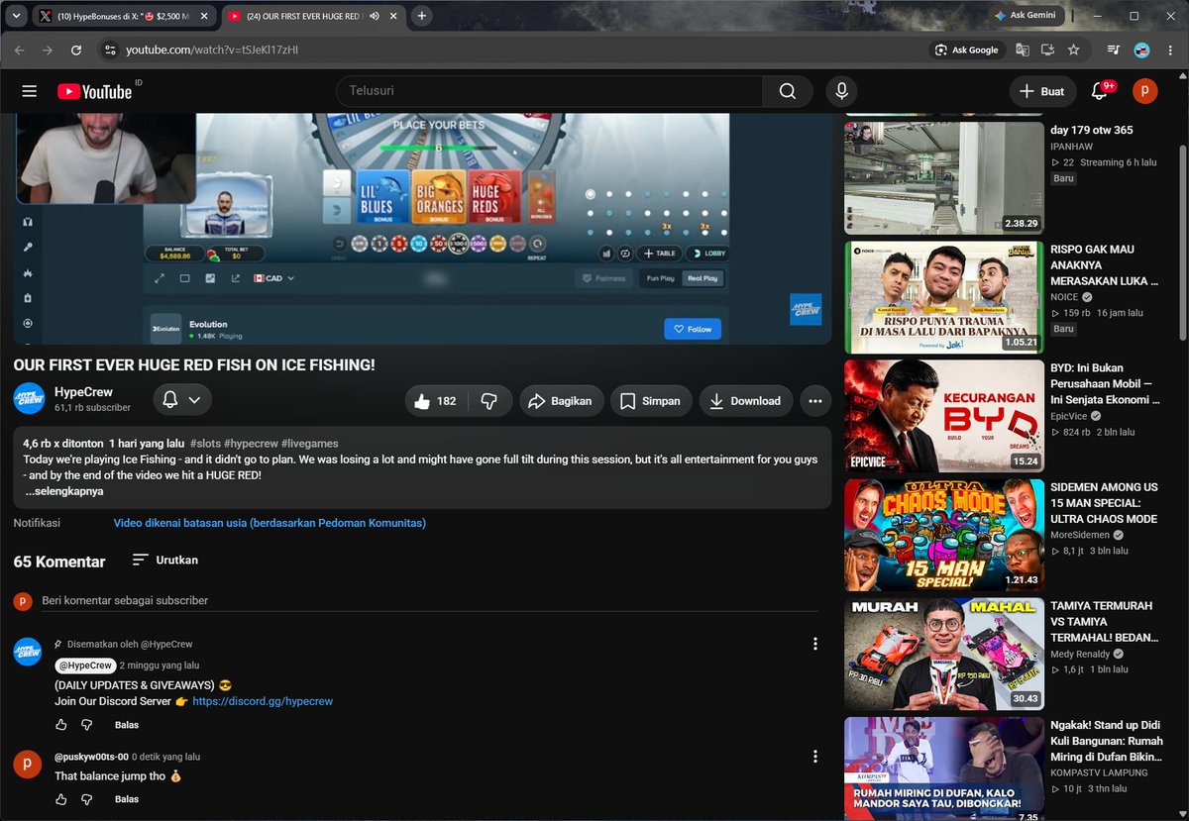1189x821 pixels.
Task: Click Ask Gemini in the title bar
Action: [x=1027, y=16]
